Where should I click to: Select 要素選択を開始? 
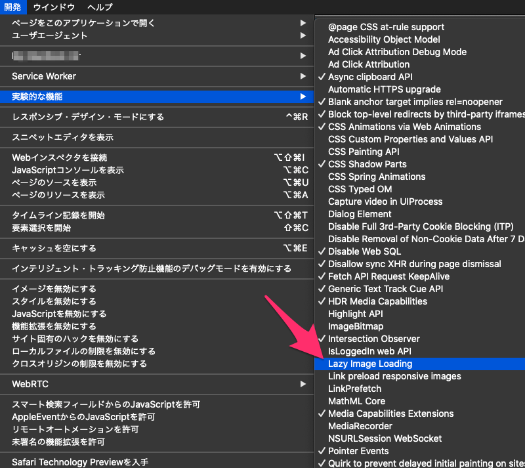157,228
